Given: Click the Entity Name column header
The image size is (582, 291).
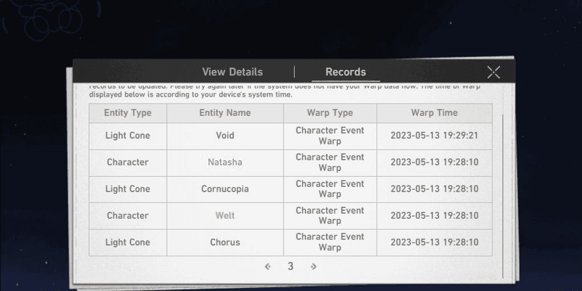Looking at the screenshot, I should (x=225, y=113).
